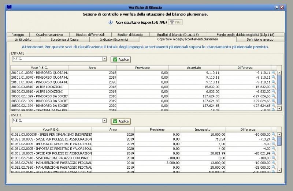Click magnifier for 2018 MANUTENZIONE PASSAGGIO PEDONALE row
293x191 pixels.
coord(273,163)
